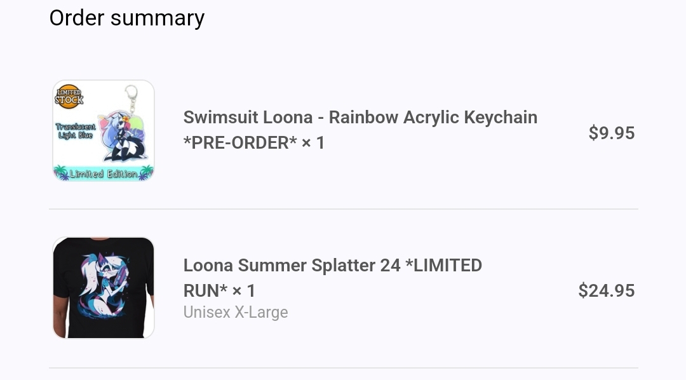Select the Limited Edition banner on the keychain thumbnail
Image resolution: width=686 pixels, height=380 pixels.
(x=104, y=173)
